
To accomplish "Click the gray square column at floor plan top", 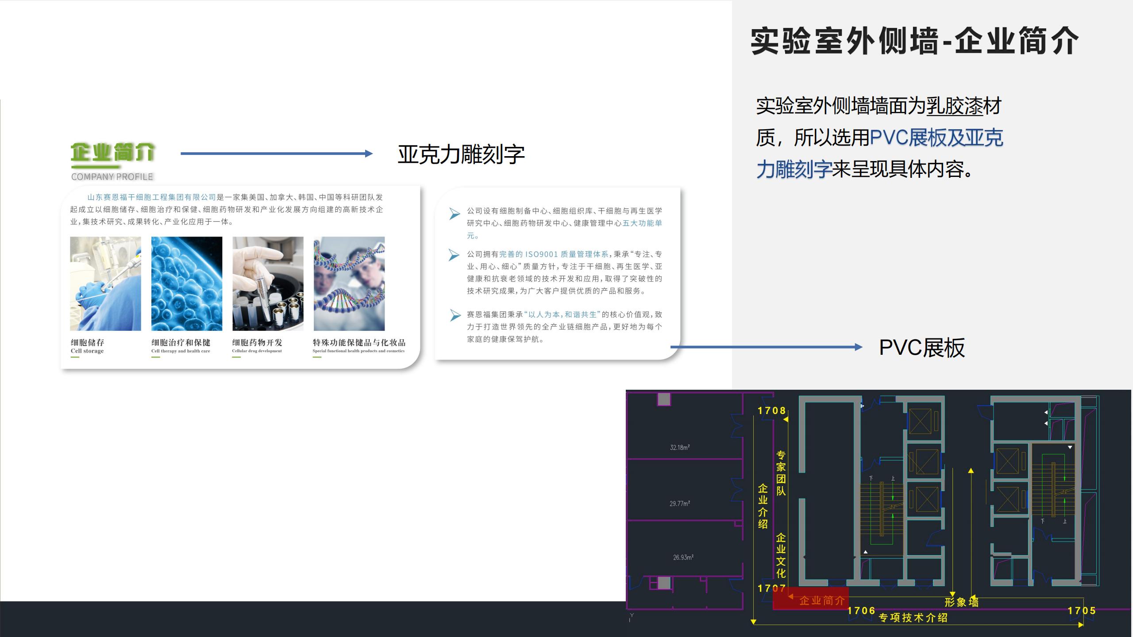I will click(x=664, y=399).
